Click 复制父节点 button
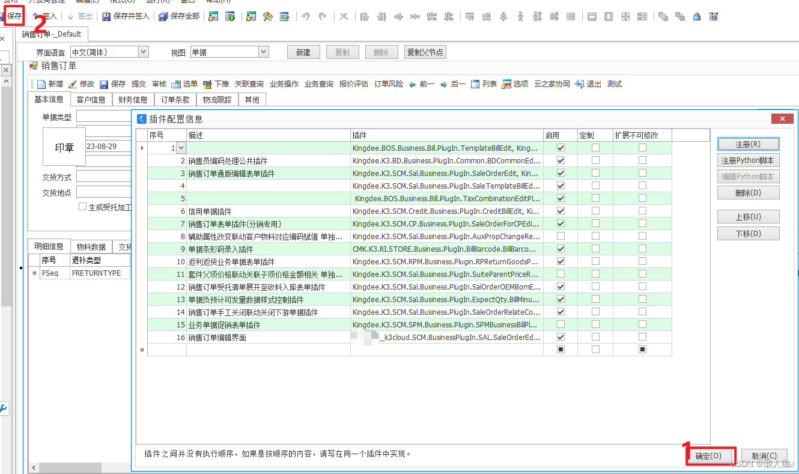Screen dimensions: 799x474 tap(425, 52)
